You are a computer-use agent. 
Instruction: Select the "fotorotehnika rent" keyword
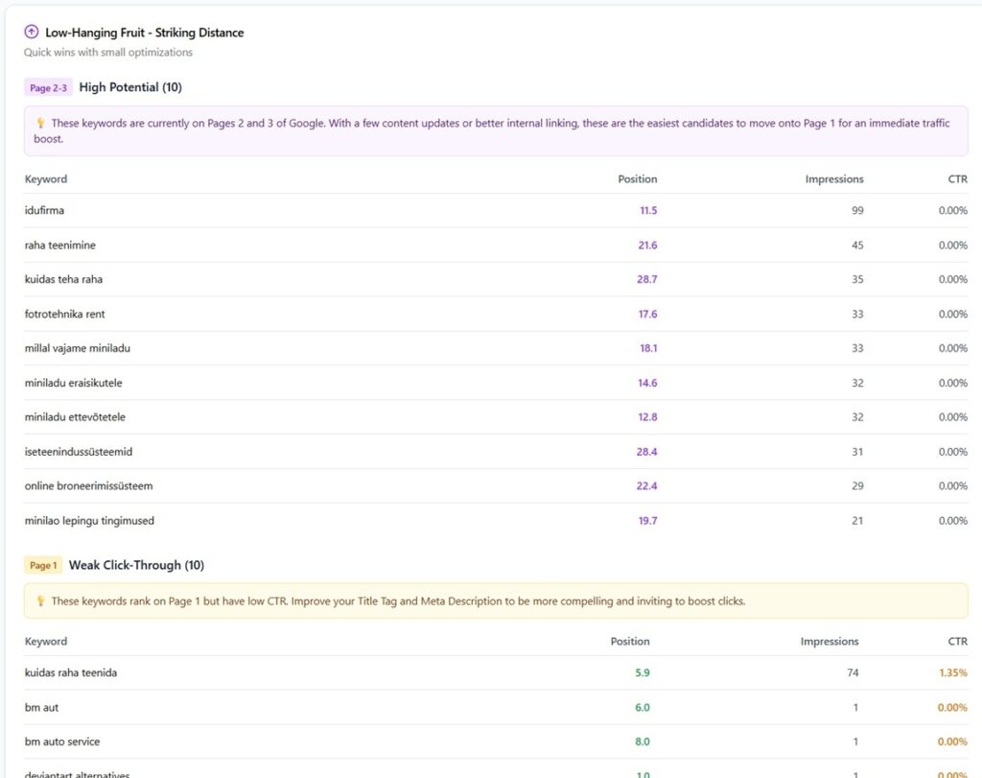pos(65,315)
